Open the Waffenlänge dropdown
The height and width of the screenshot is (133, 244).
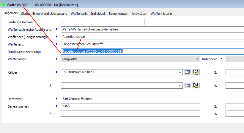[197, 59]
